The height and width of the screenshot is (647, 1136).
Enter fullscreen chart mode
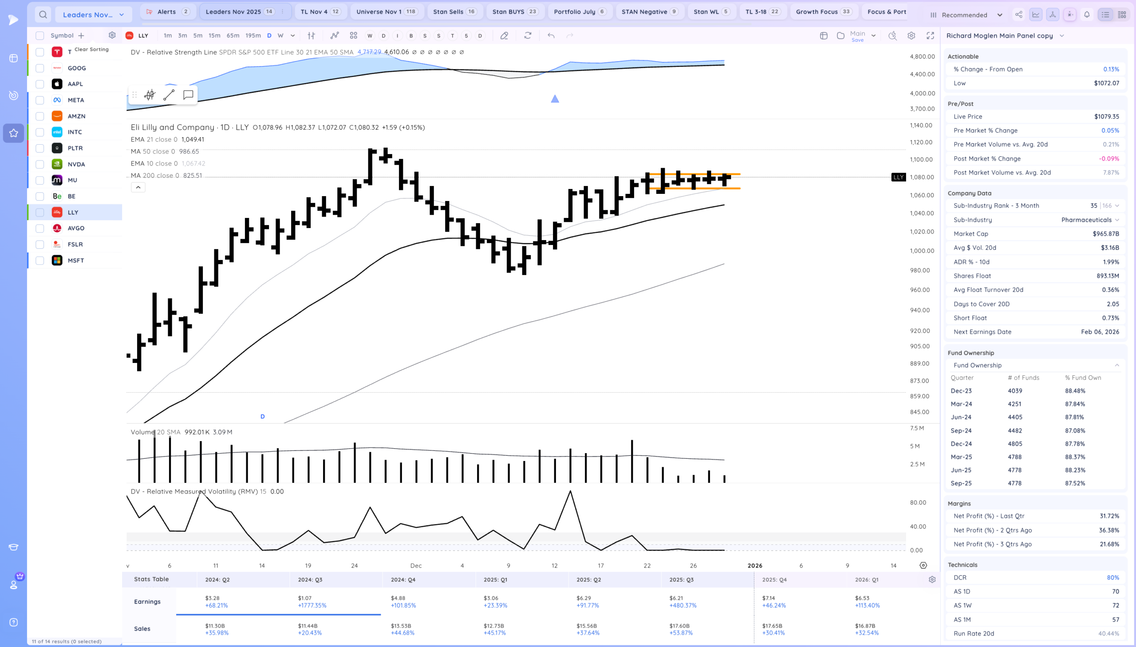pos(930,36)
